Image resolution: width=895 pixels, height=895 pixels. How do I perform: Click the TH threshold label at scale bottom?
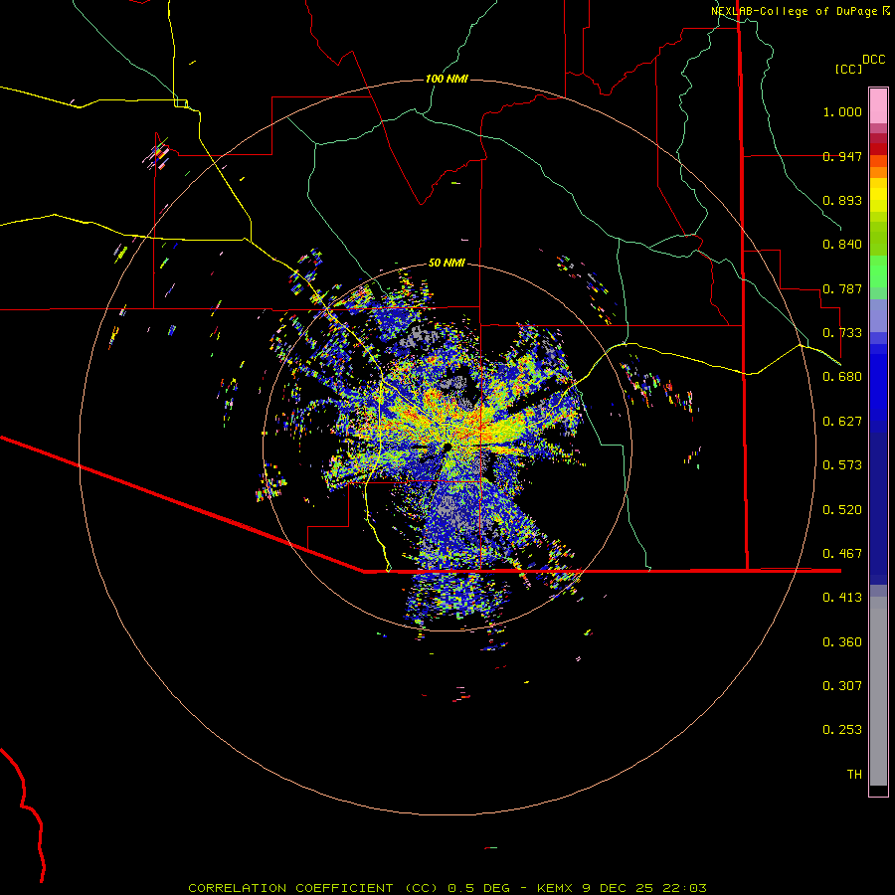(x=854, y=775)
